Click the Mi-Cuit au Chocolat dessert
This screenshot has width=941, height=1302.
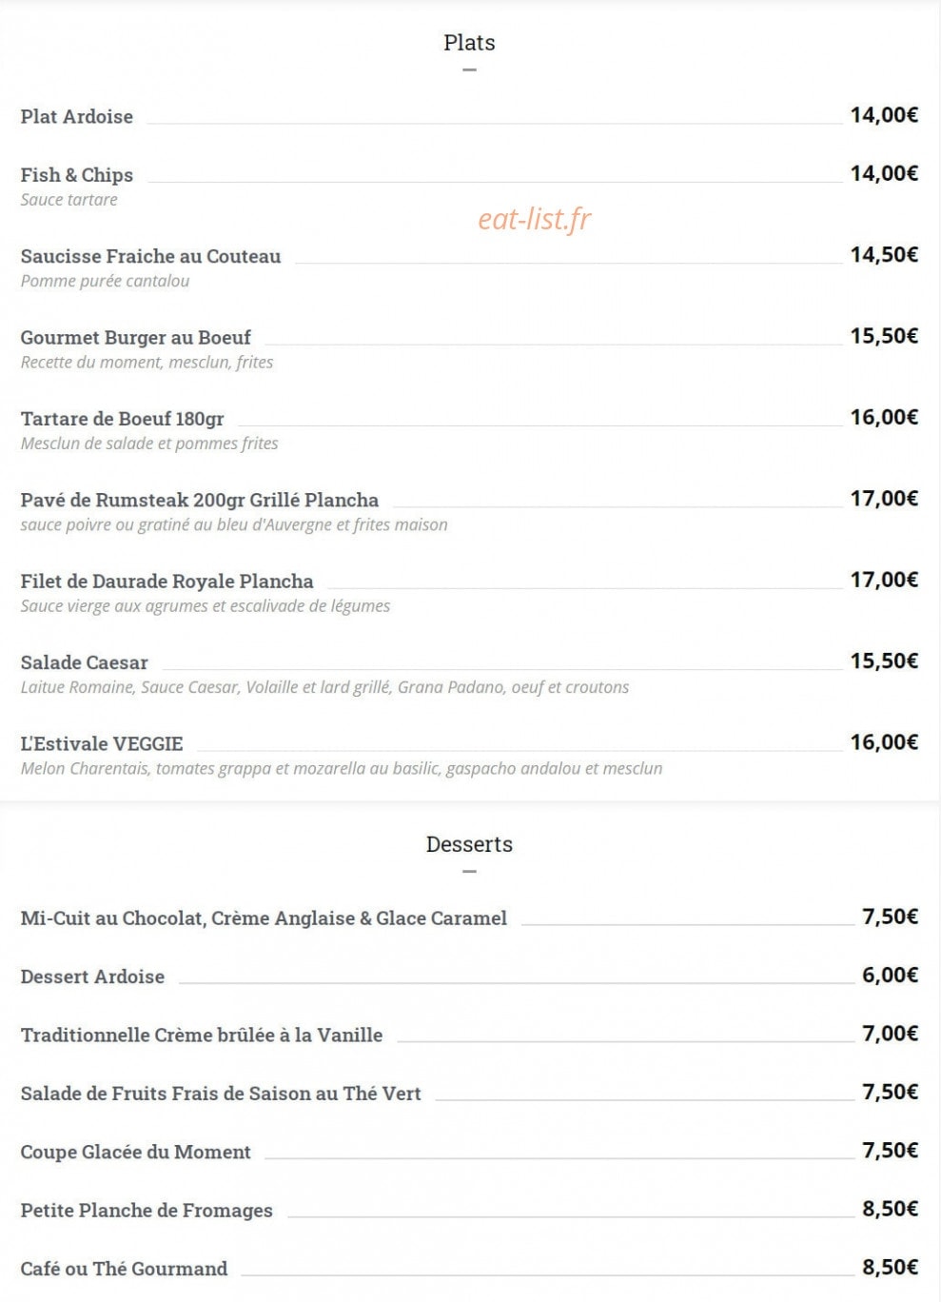tap(265, 918)
